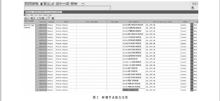This screenshot has width=220, height=101.
Task: Click the Cut scissors icon
Action: 38,18
